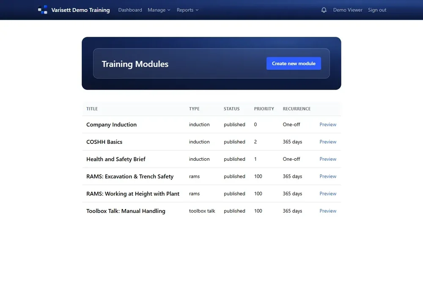Click priority 1 of Health and Safety Brief

point(255,159)
